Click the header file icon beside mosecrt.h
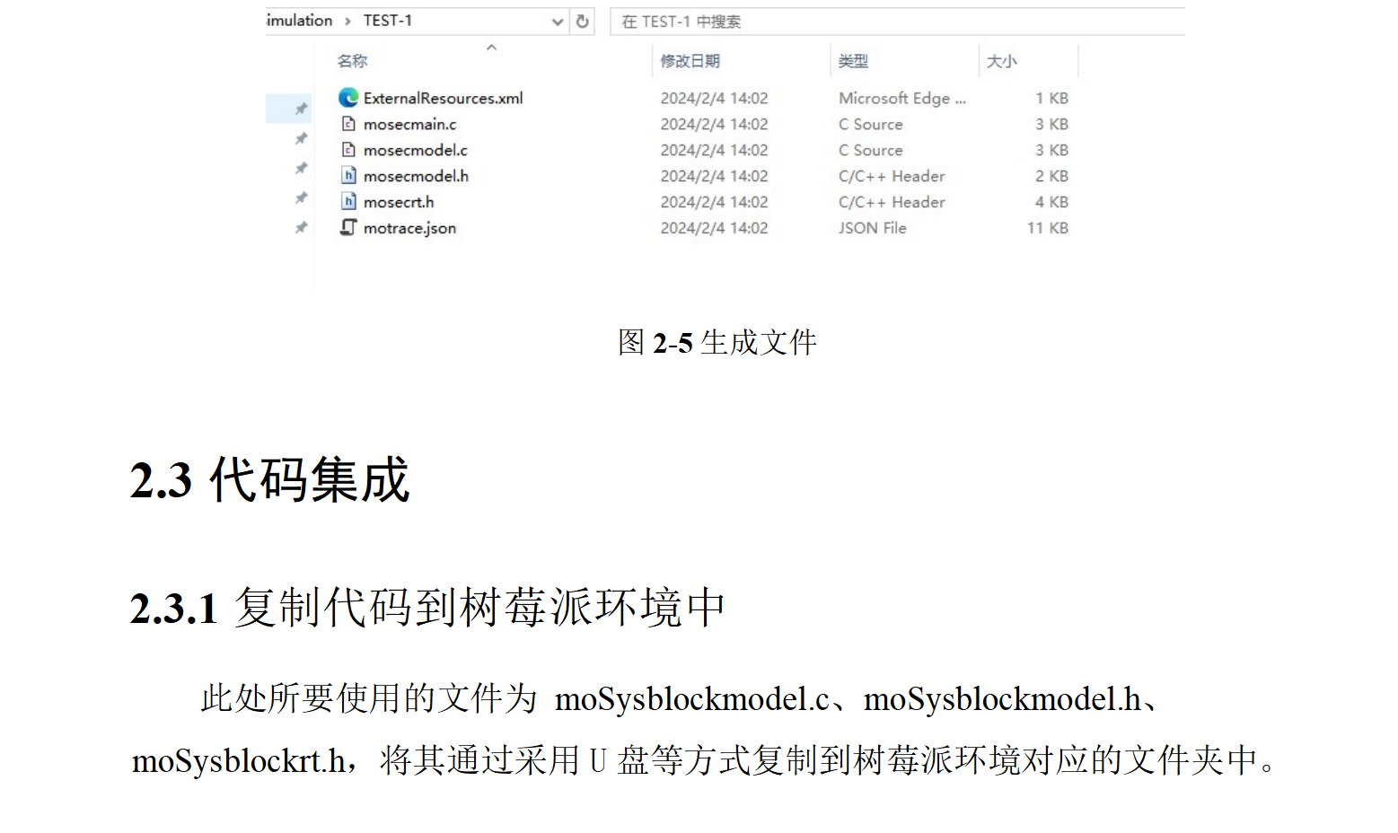The width and height of the screenshot is (1398, 833). tap(348, 202)
